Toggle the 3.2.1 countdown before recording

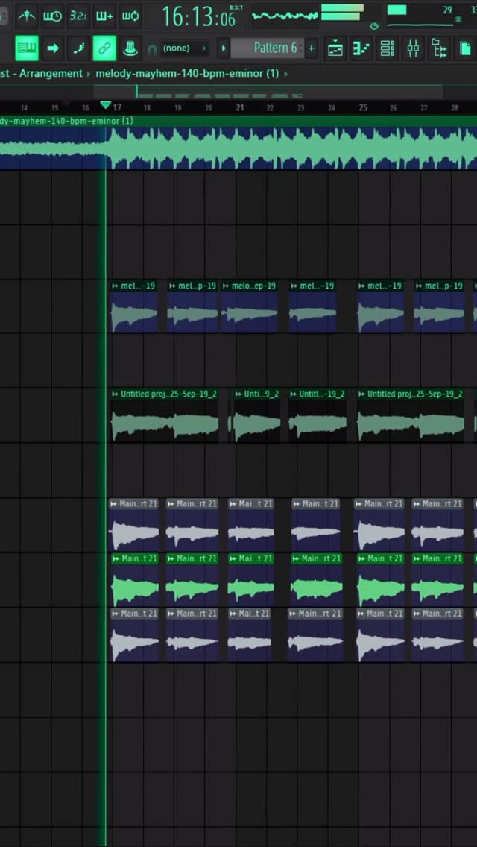pyautogui.click(x=78, y=16)
